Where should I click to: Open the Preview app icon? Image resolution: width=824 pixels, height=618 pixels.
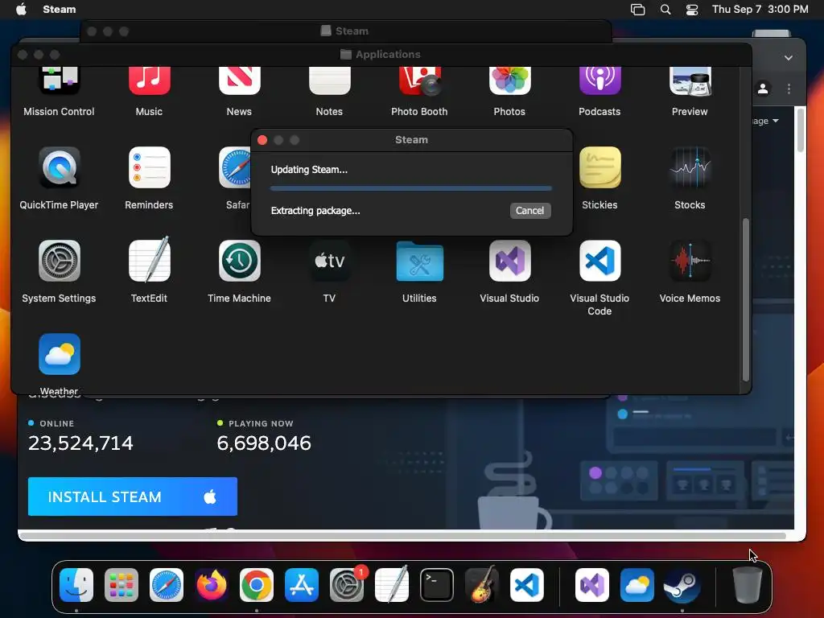coord(690,80)
